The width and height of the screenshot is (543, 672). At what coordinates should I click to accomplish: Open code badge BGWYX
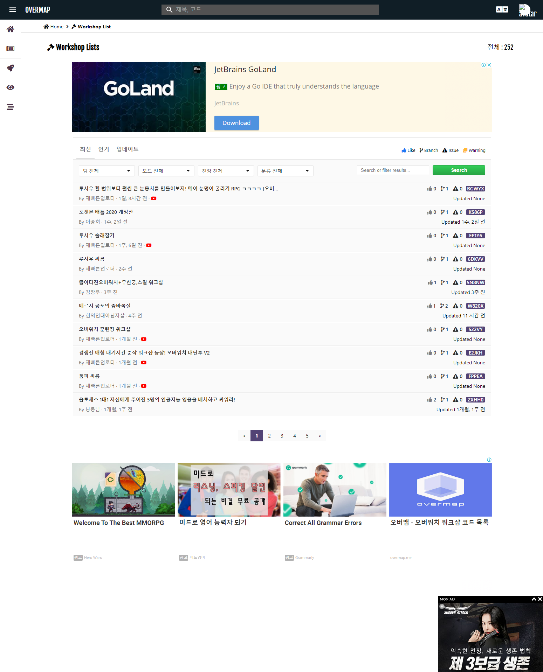click(x=475, y=189)
